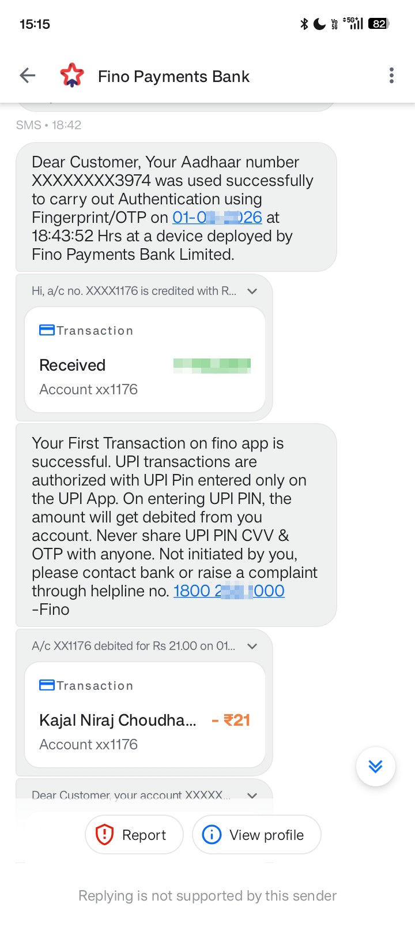Expand the 'a/c no. XXXX1176 is credited' message

[252, 291]
